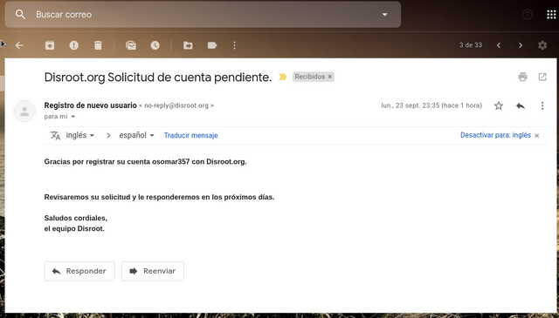This screenshot has width=559, height=318.
Task: Change source language inglés dropdown
Action: click(79, 135)
